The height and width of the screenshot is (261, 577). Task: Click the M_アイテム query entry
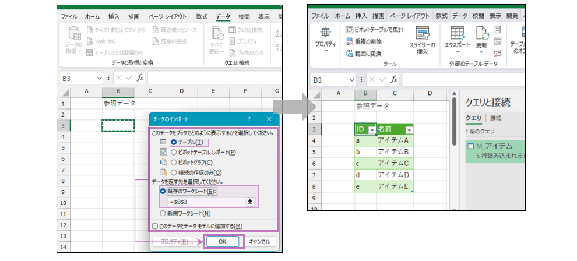click(495, 151)
